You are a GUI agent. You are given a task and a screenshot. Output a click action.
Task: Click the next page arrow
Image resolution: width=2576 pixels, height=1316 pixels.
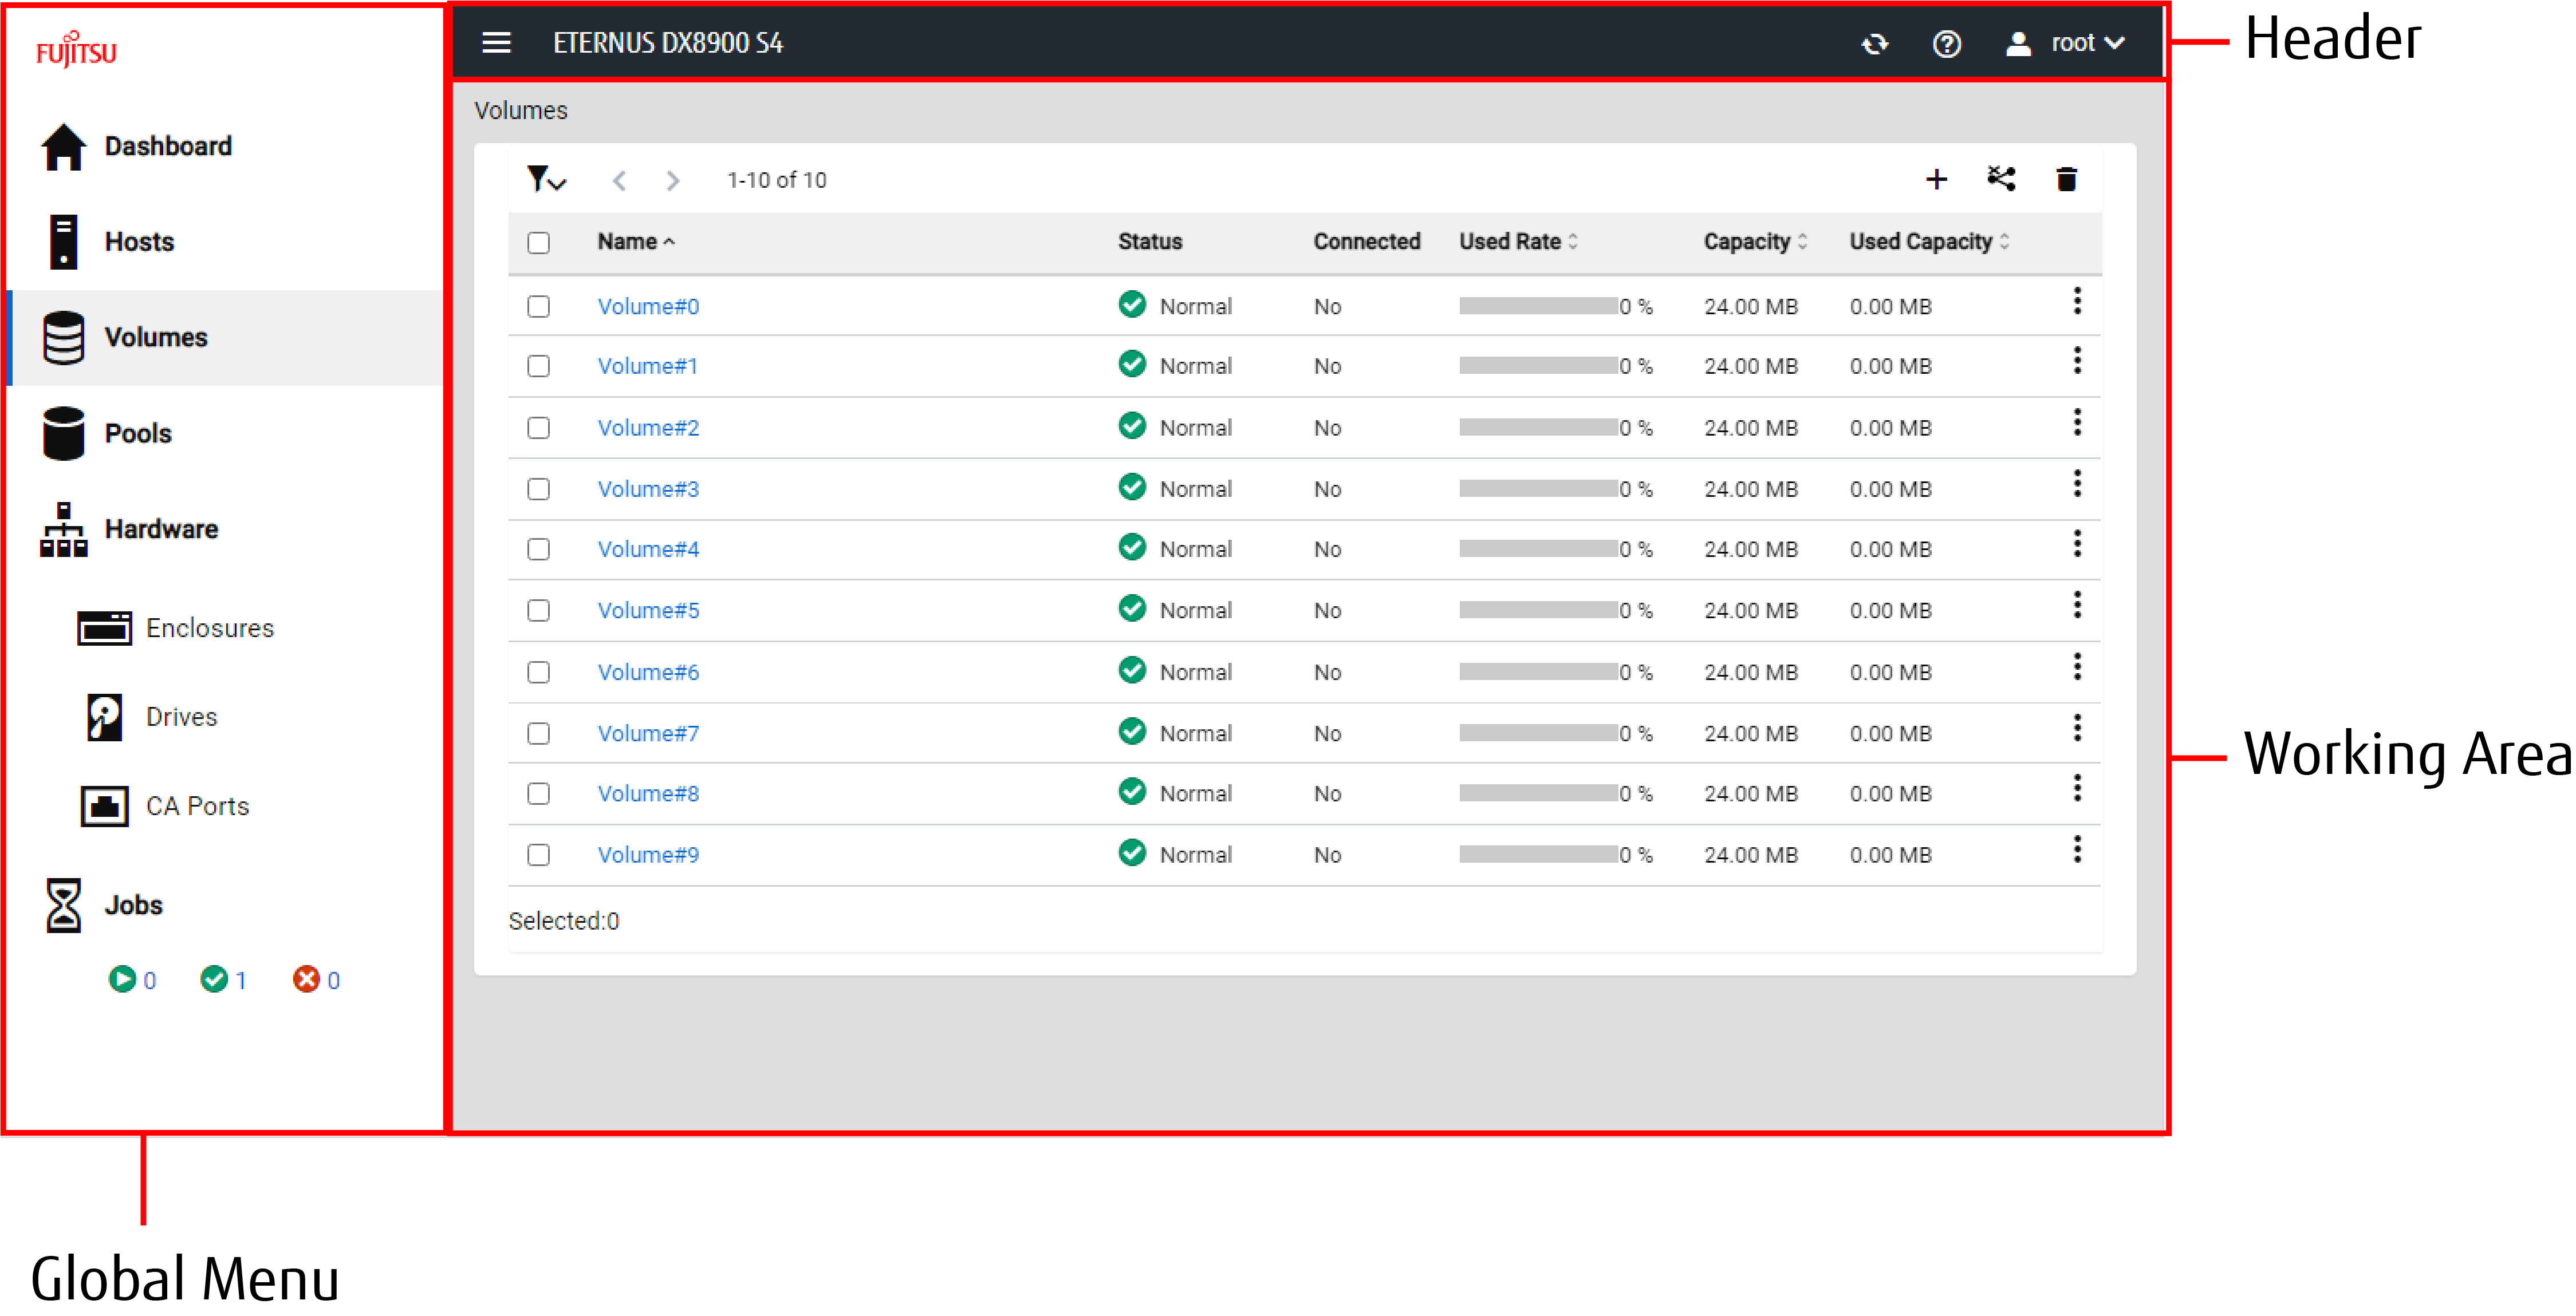[x=673, y=181]
